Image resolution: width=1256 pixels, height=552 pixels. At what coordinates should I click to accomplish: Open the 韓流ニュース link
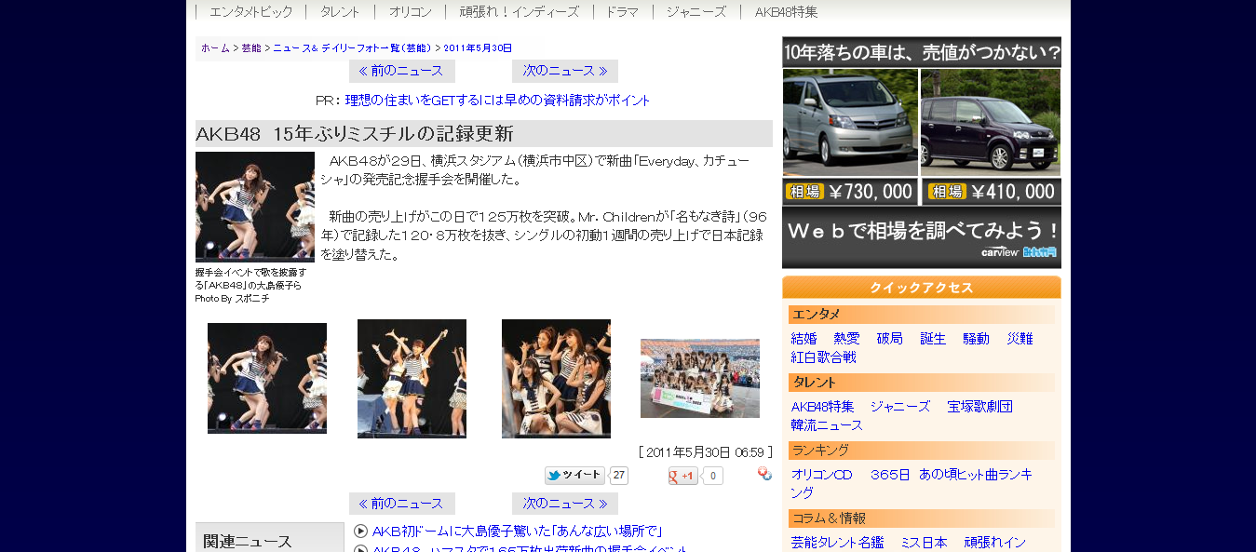(x=828, y=425)
